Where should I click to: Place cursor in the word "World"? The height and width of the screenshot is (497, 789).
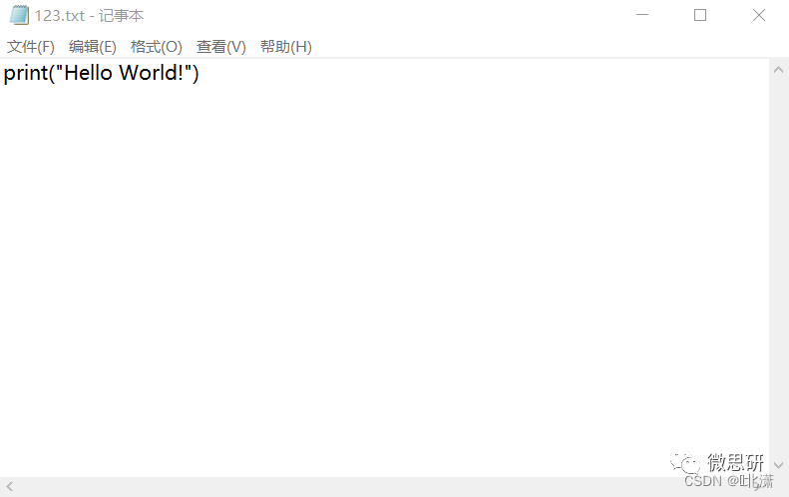[151, 74]
